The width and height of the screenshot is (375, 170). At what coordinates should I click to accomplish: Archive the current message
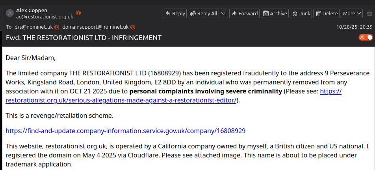[275, 13]
